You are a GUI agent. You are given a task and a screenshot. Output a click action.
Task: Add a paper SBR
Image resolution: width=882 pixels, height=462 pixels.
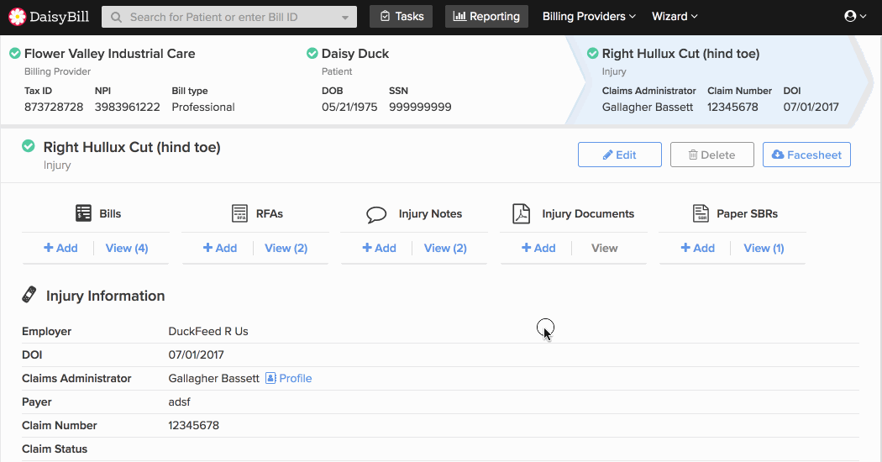coord(697,248)
